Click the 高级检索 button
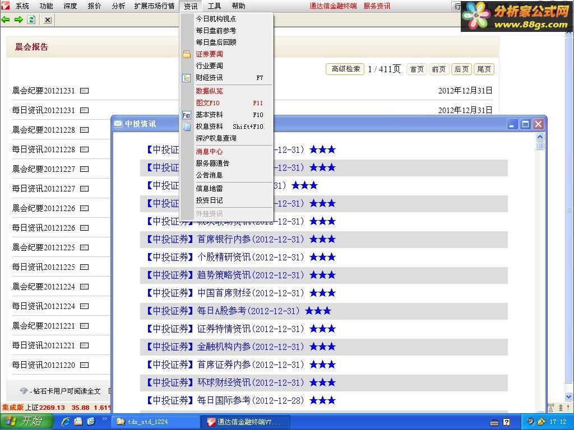This screenshot has width=574, height=430. pos(345,69)
